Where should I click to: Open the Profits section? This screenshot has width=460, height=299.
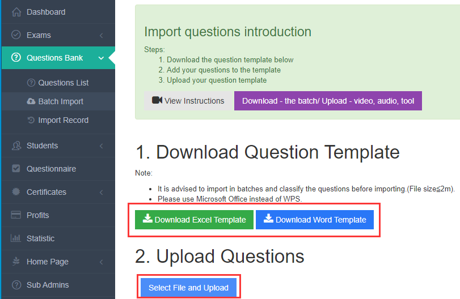click(x=58, y=215)
